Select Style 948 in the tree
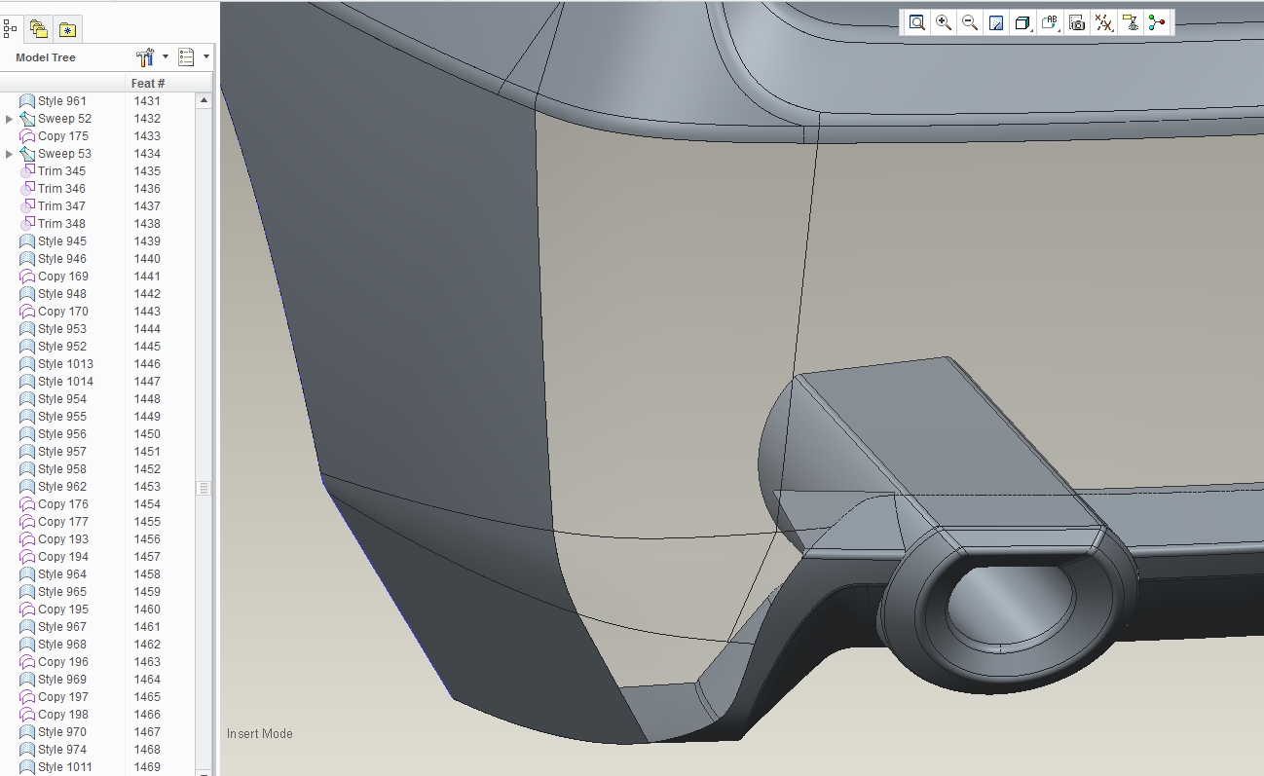Screen dimensions: 1264x776 pyautogui.click(x=62, y=294)
